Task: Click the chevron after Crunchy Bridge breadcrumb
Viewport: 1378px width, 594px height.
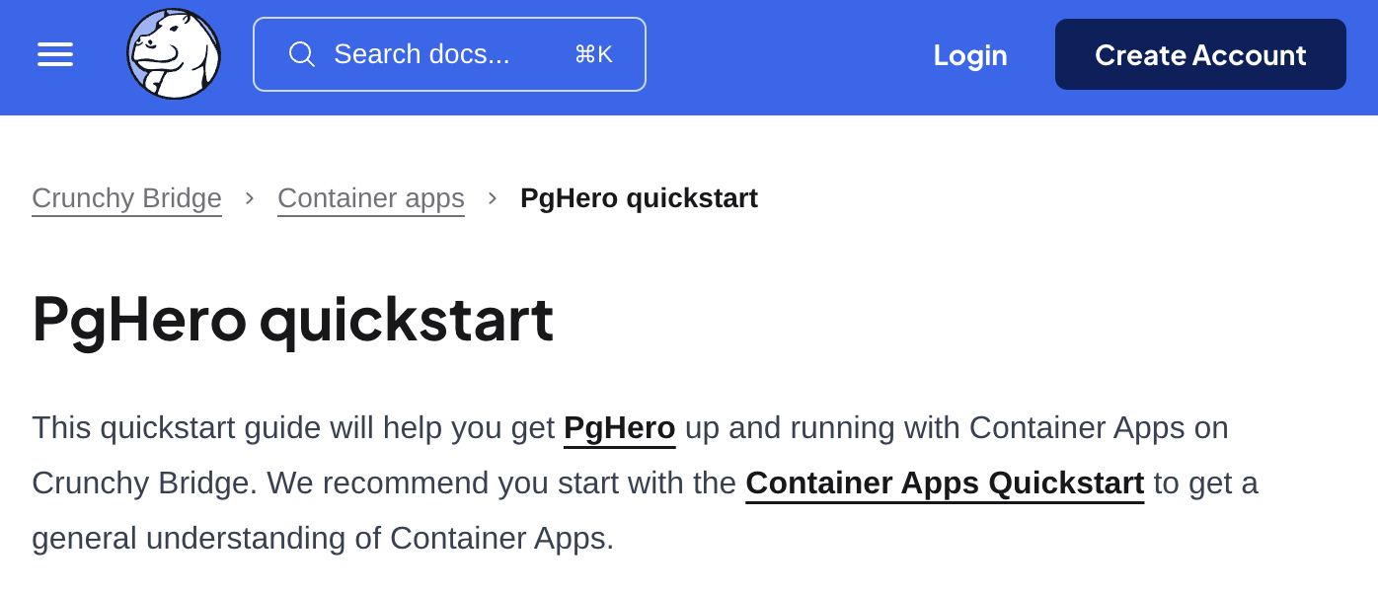Action: click(250, 198)
